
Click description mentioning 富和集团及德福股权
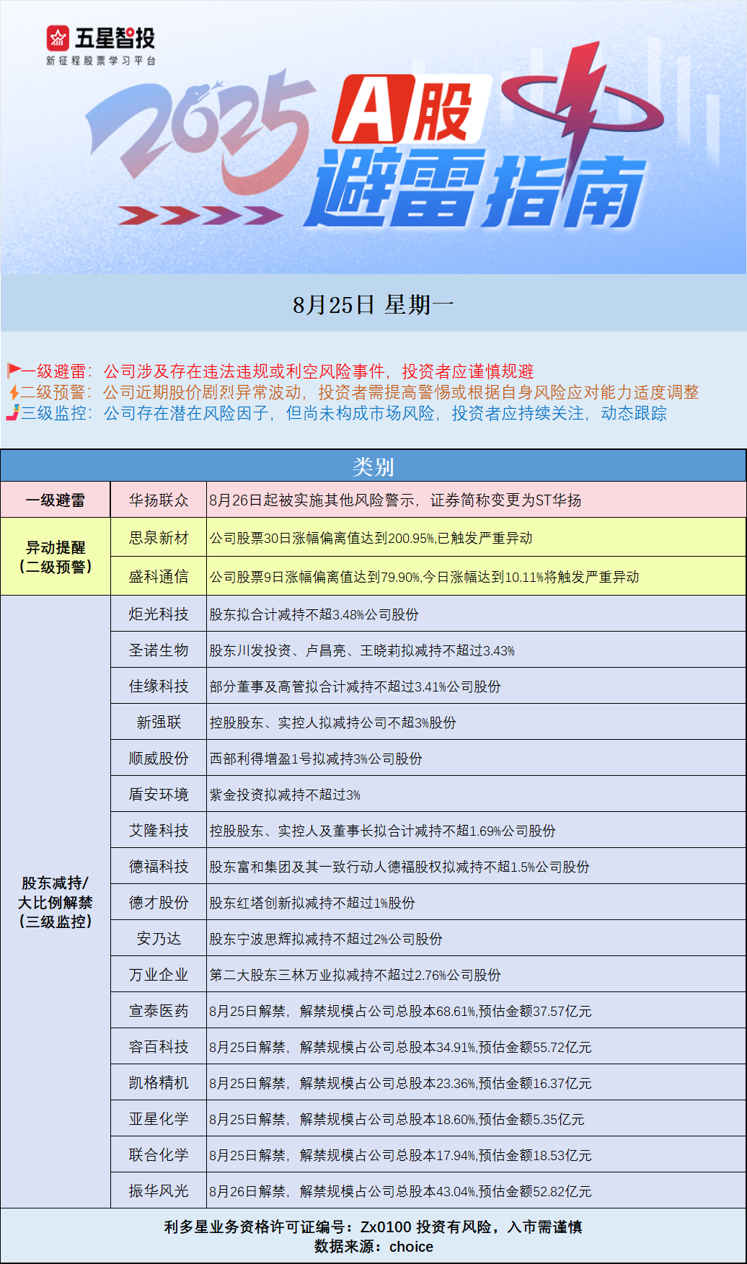click(399, 867)
